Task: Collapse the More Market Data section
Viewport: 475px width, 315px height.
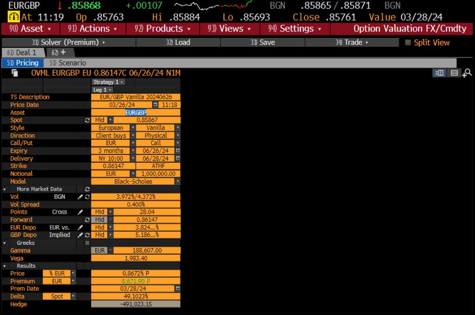Action: coord(5,189)
